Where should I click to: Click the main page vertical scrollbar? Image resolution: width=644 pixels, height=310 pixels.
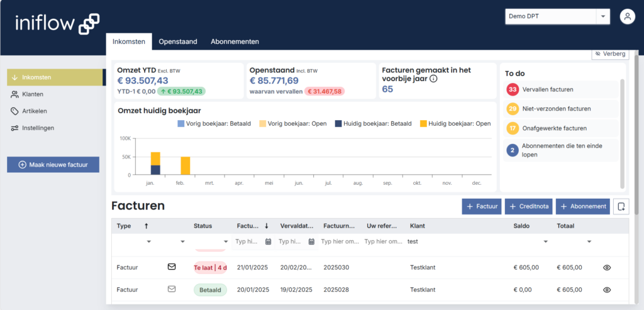point(636,135)
